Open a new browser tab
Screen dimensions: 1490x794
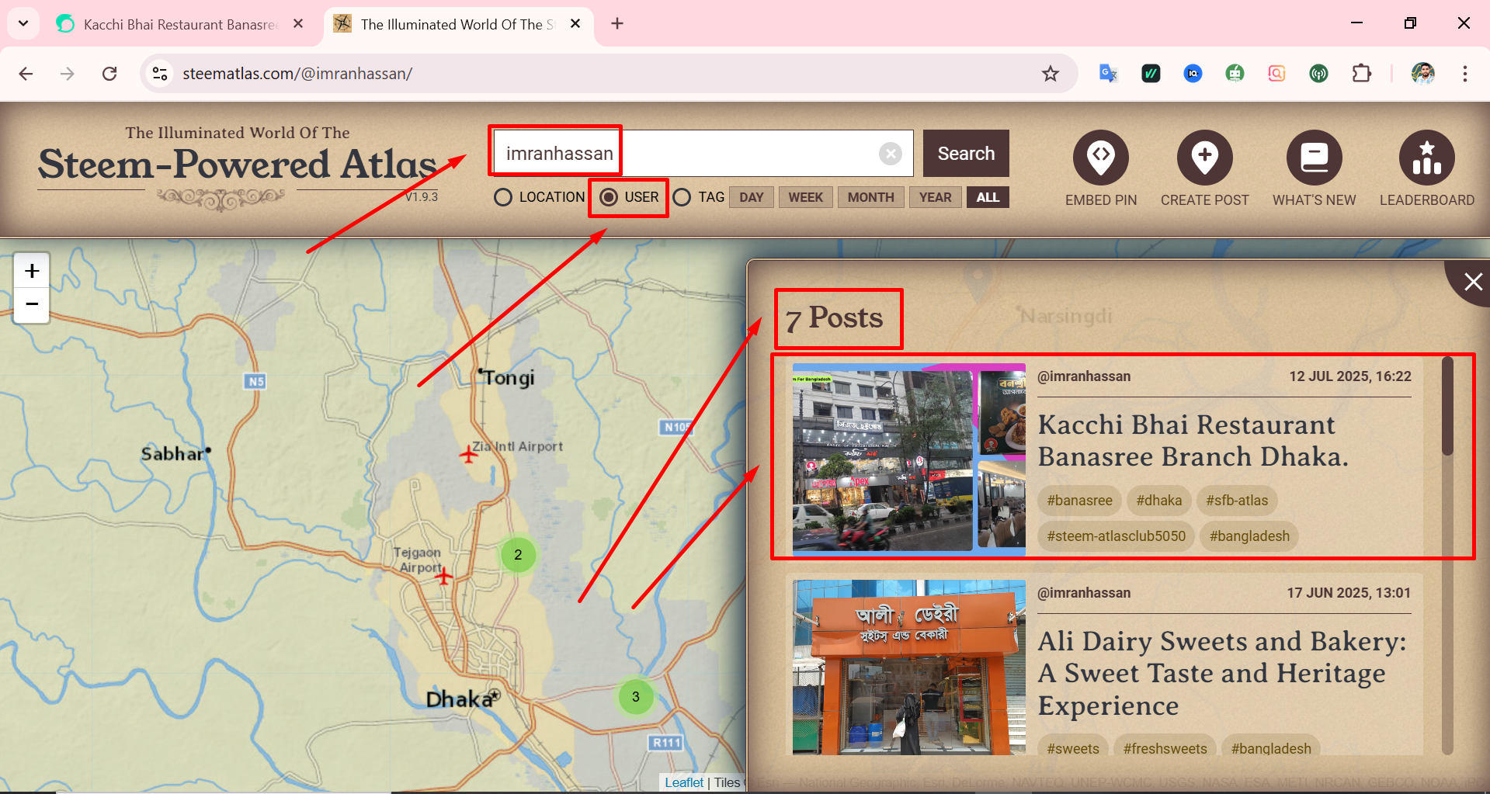617,24
